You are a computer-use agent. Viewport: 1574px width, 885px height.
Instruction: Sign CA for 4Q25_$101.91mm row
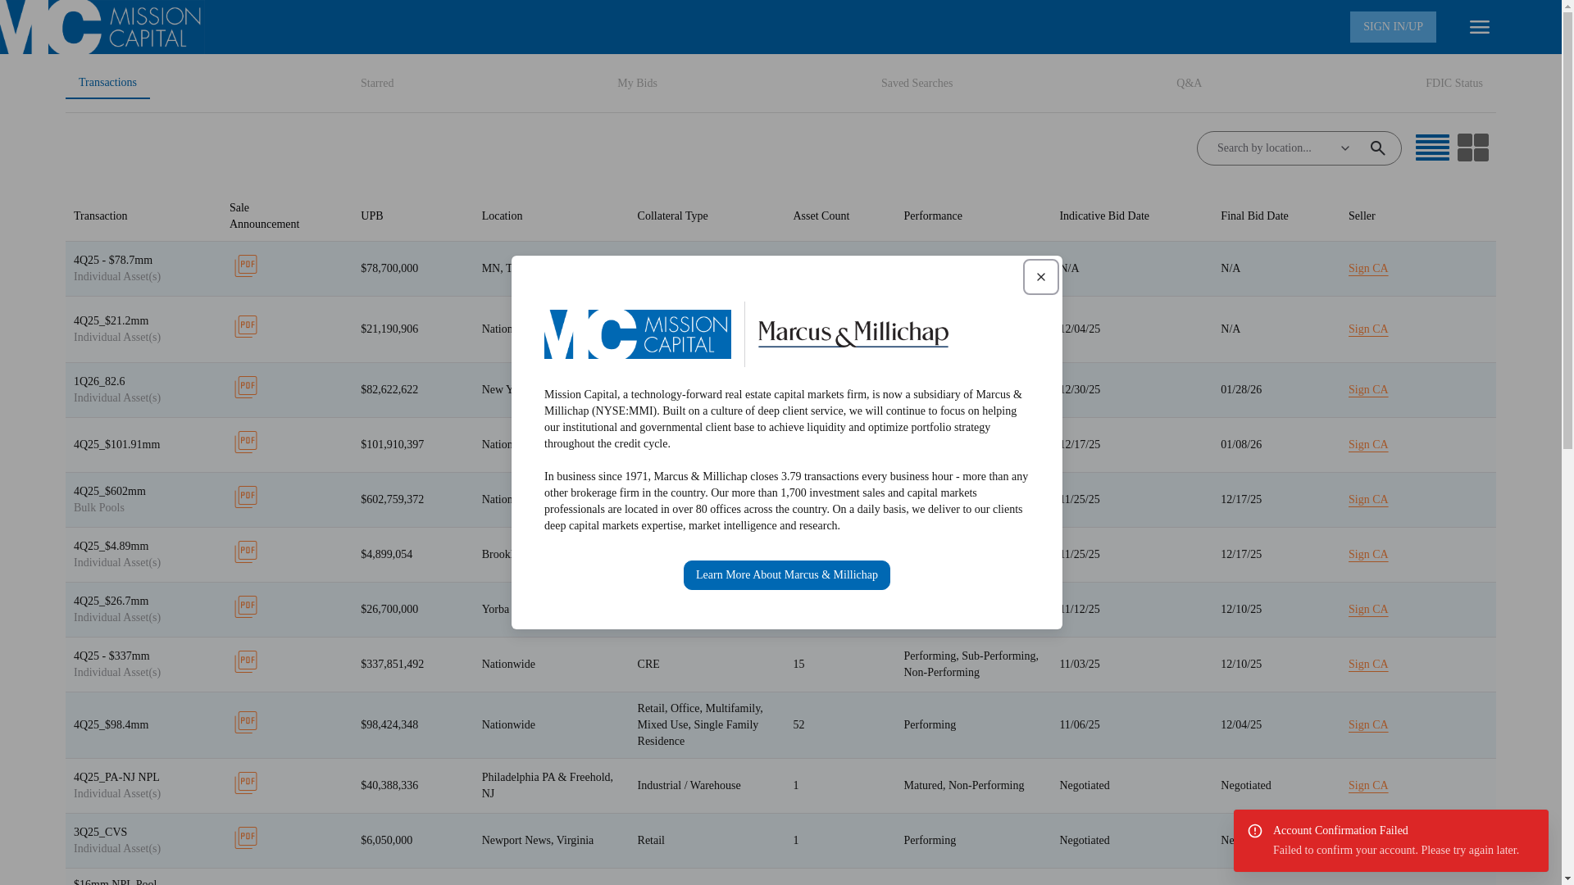pos(1367,445)
